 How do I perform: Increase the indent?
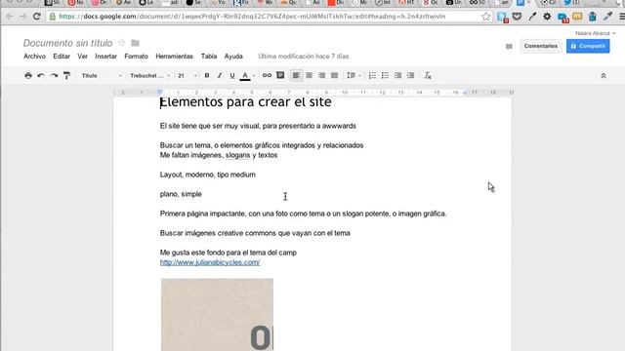click(x=410, y=75)
